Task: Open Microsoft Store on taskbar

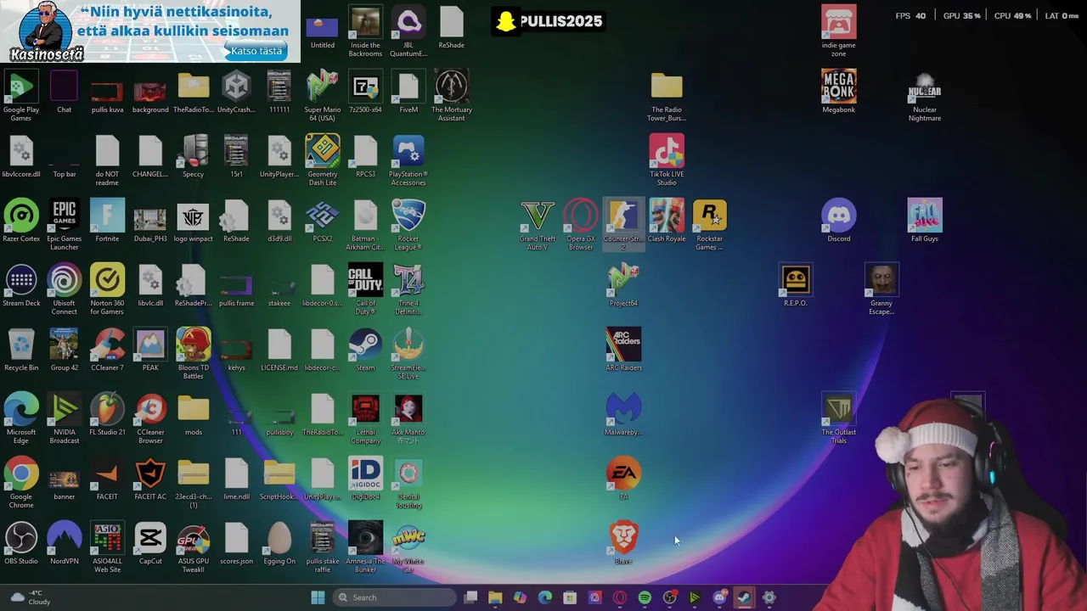Action: [x=570, y=597]
